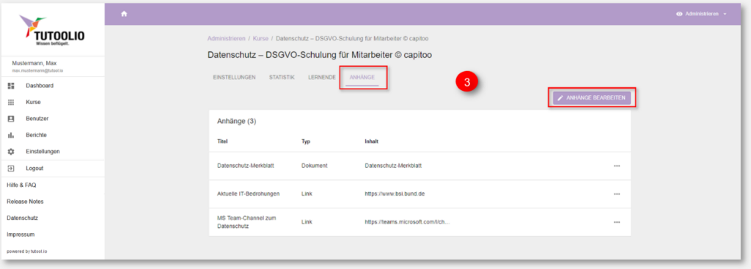Open three-dot menu for Aktuelle IT-Bedrohungen row
The height and width of the screenshot is (269, 751).
(x=616, y=194)
